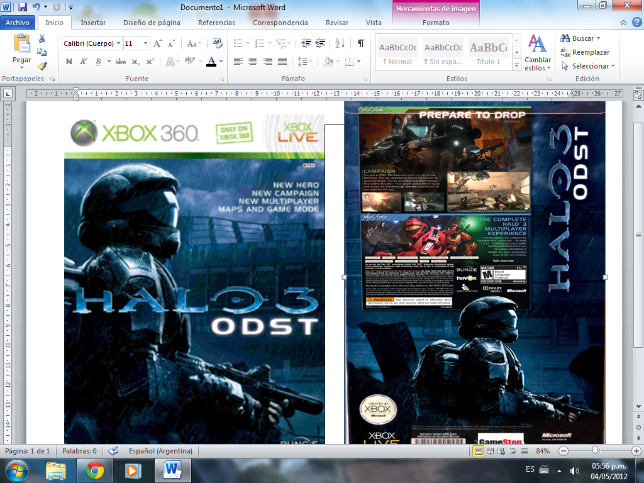Open the font size 11 dropdown
Viewport: 644px width, 483px height.
tap(145, 43)
